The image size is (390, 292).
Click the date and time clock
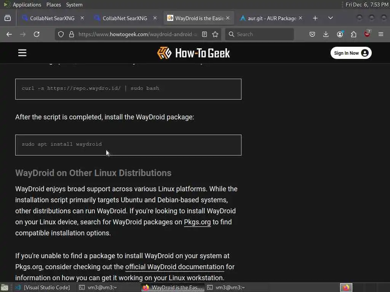point(367,5)
